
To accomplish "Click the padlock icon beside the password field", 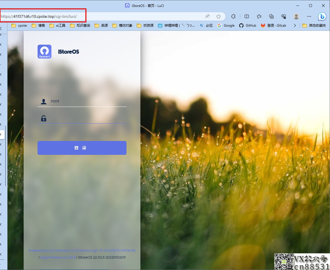I will (x=44, y=118).
